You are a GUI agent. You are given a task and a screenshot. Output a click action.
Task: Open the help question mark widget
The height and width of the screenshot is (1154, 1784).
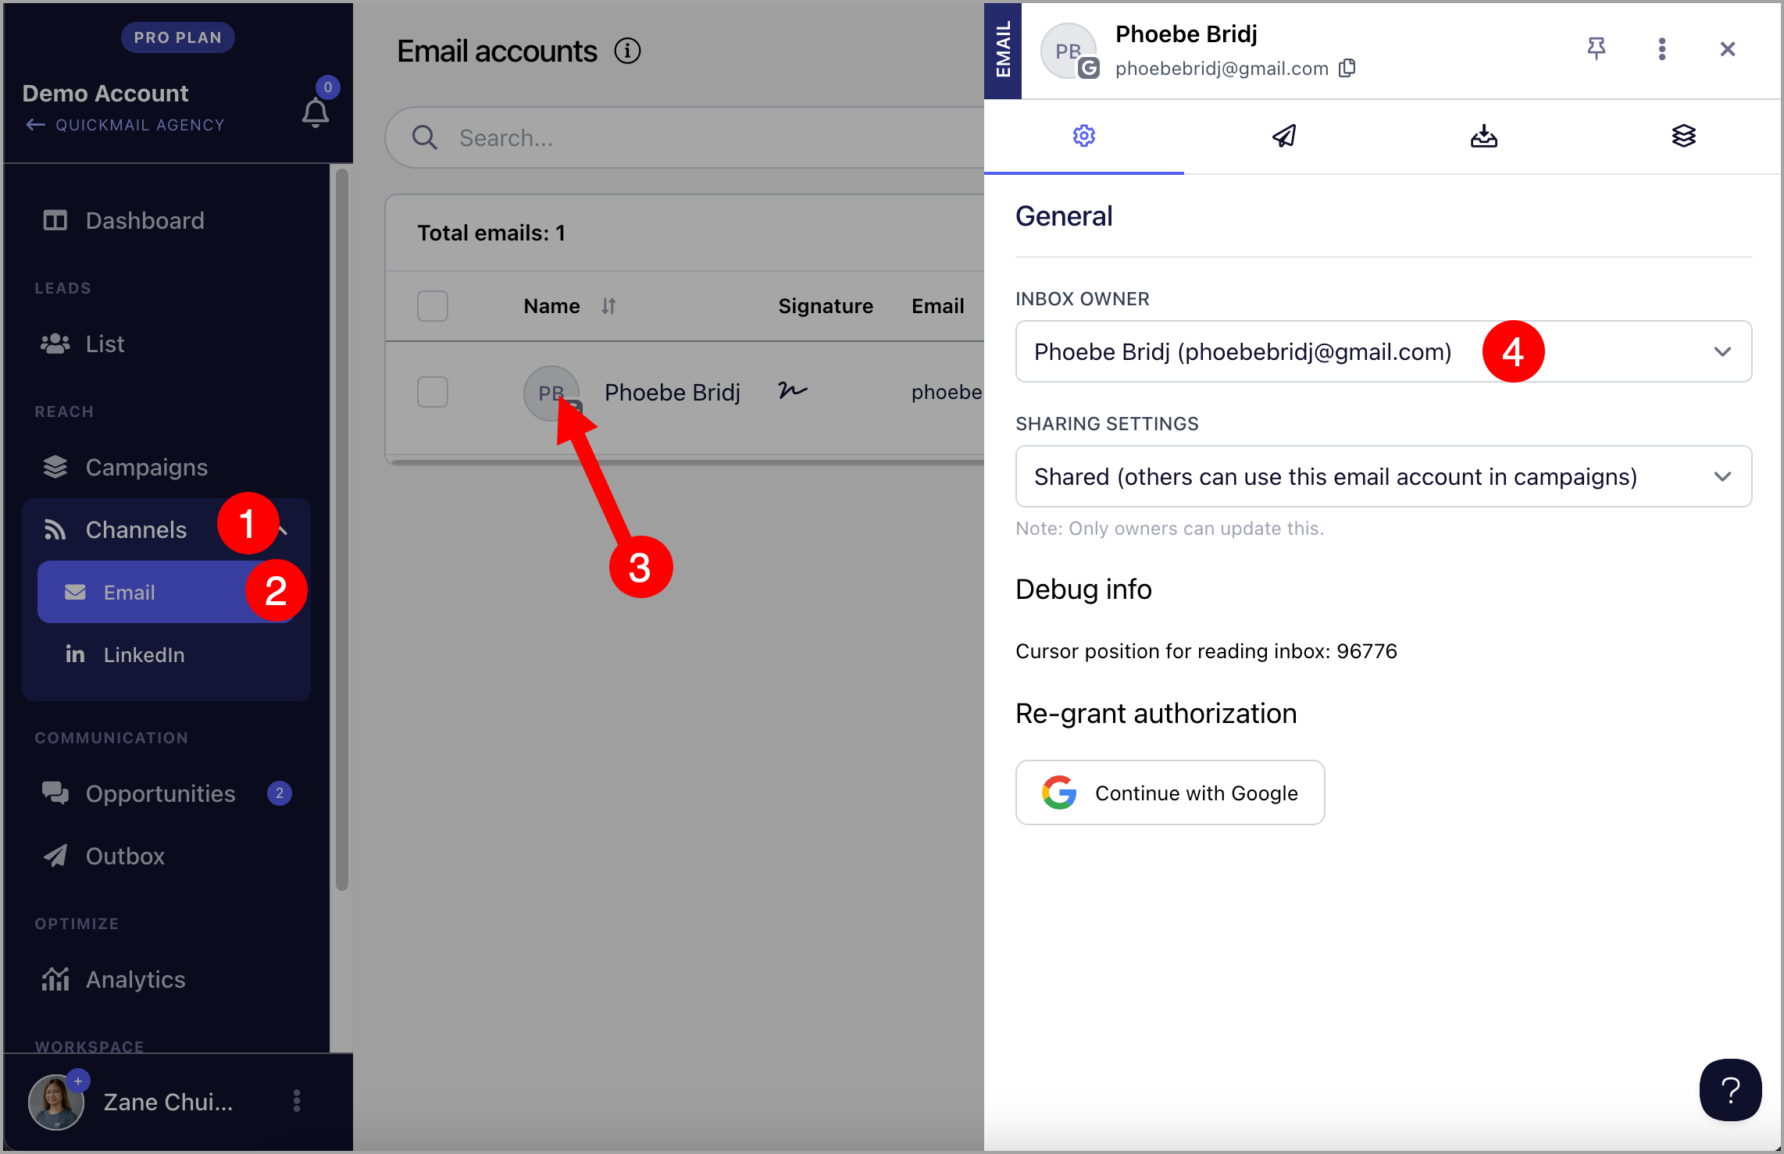[x=1730, y=1090]
